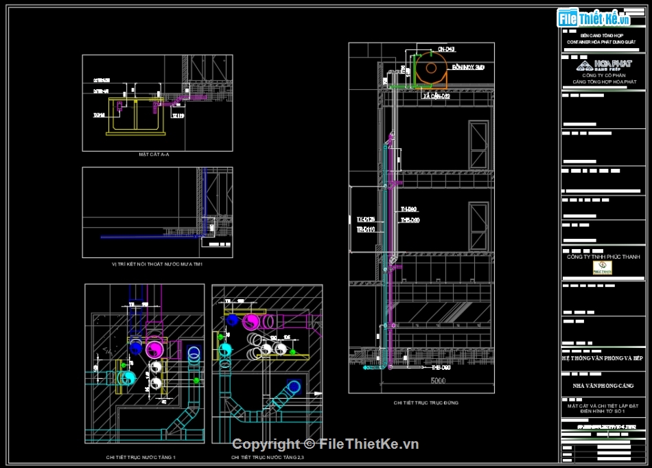This screenshot has height=468, width=652.
Task: Click the "Copyright © FileThietKe.vn" watermark
Action: [325, 444]
